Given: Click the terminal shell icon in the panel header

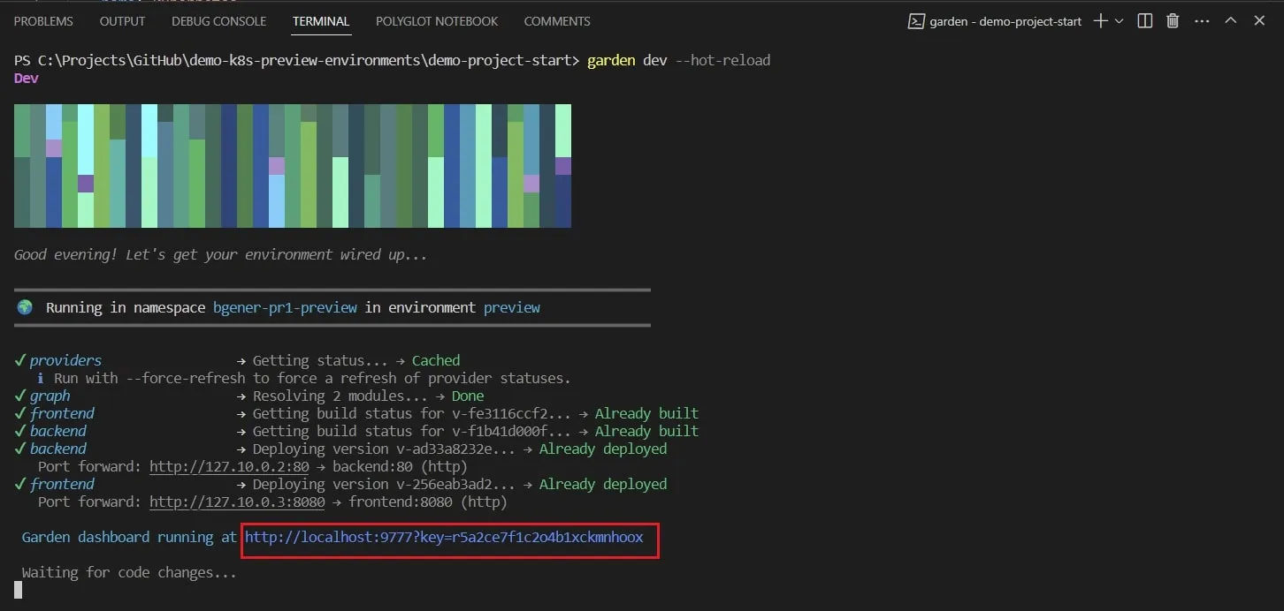Looking at the screenshot, I should [x=915, y=20].
